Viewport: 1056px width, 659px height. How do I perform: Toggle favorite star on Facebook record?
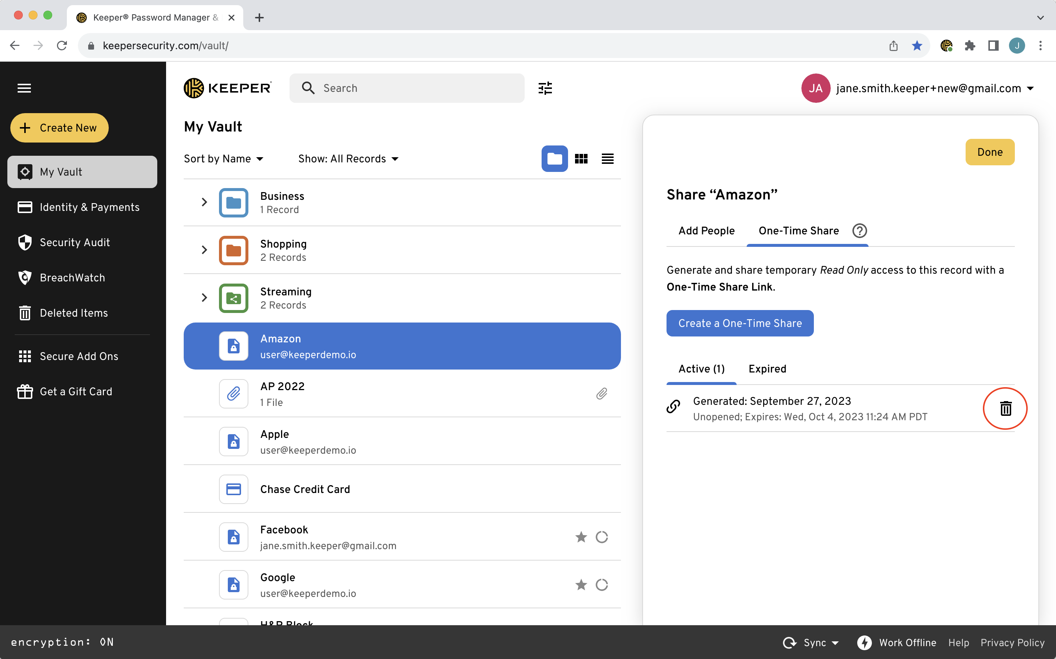581,537
